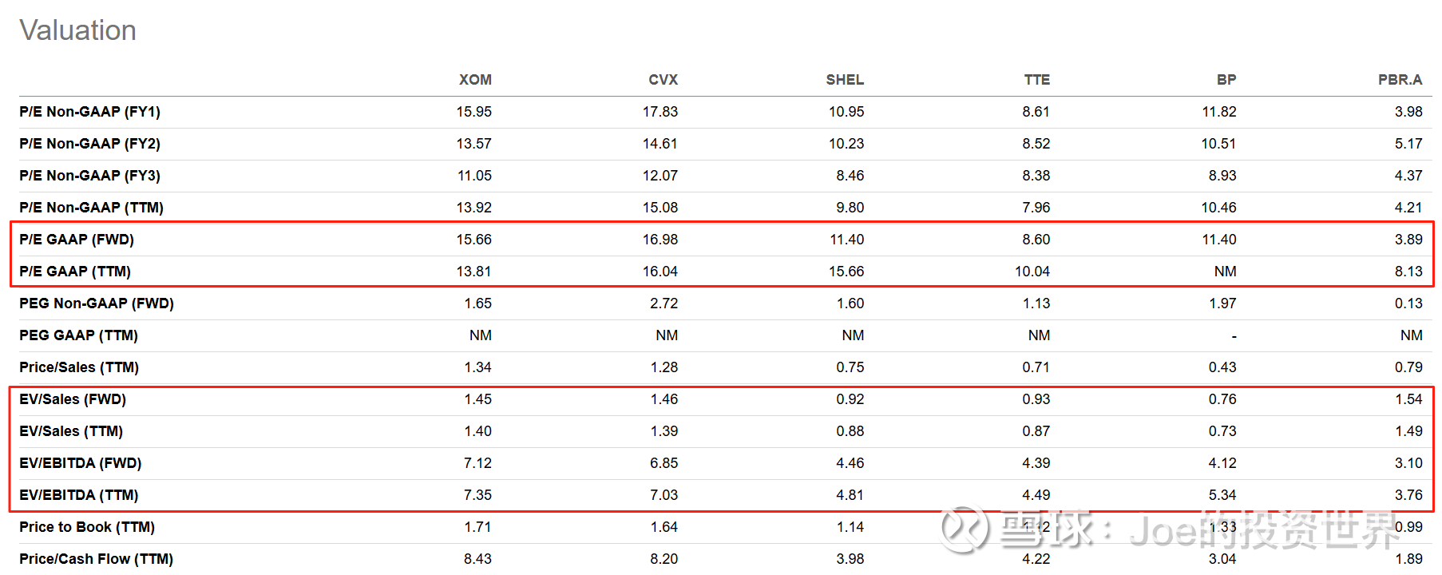Select the P/E Non-GAAP (TTM) row label
1442x575 pixels.
point(91,208)
